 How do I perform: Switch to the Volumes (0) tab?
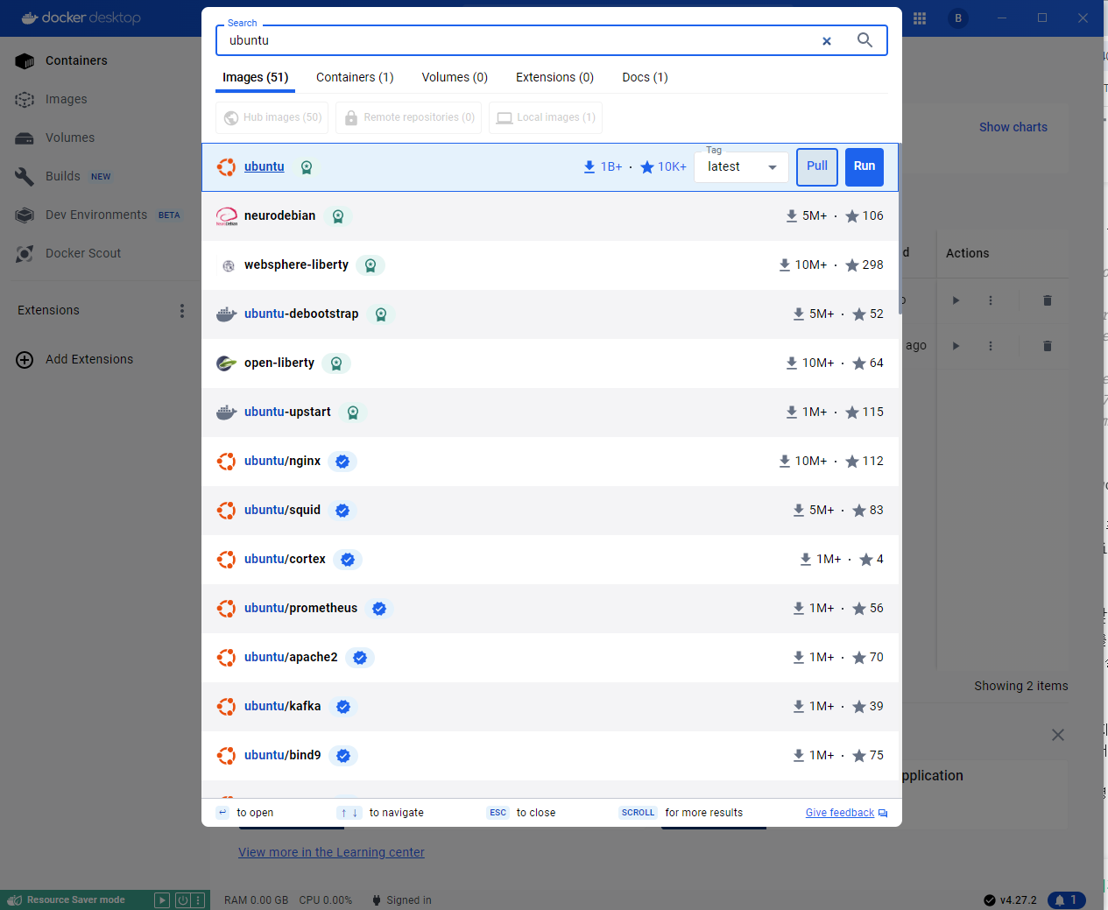[x=455, y=77]
